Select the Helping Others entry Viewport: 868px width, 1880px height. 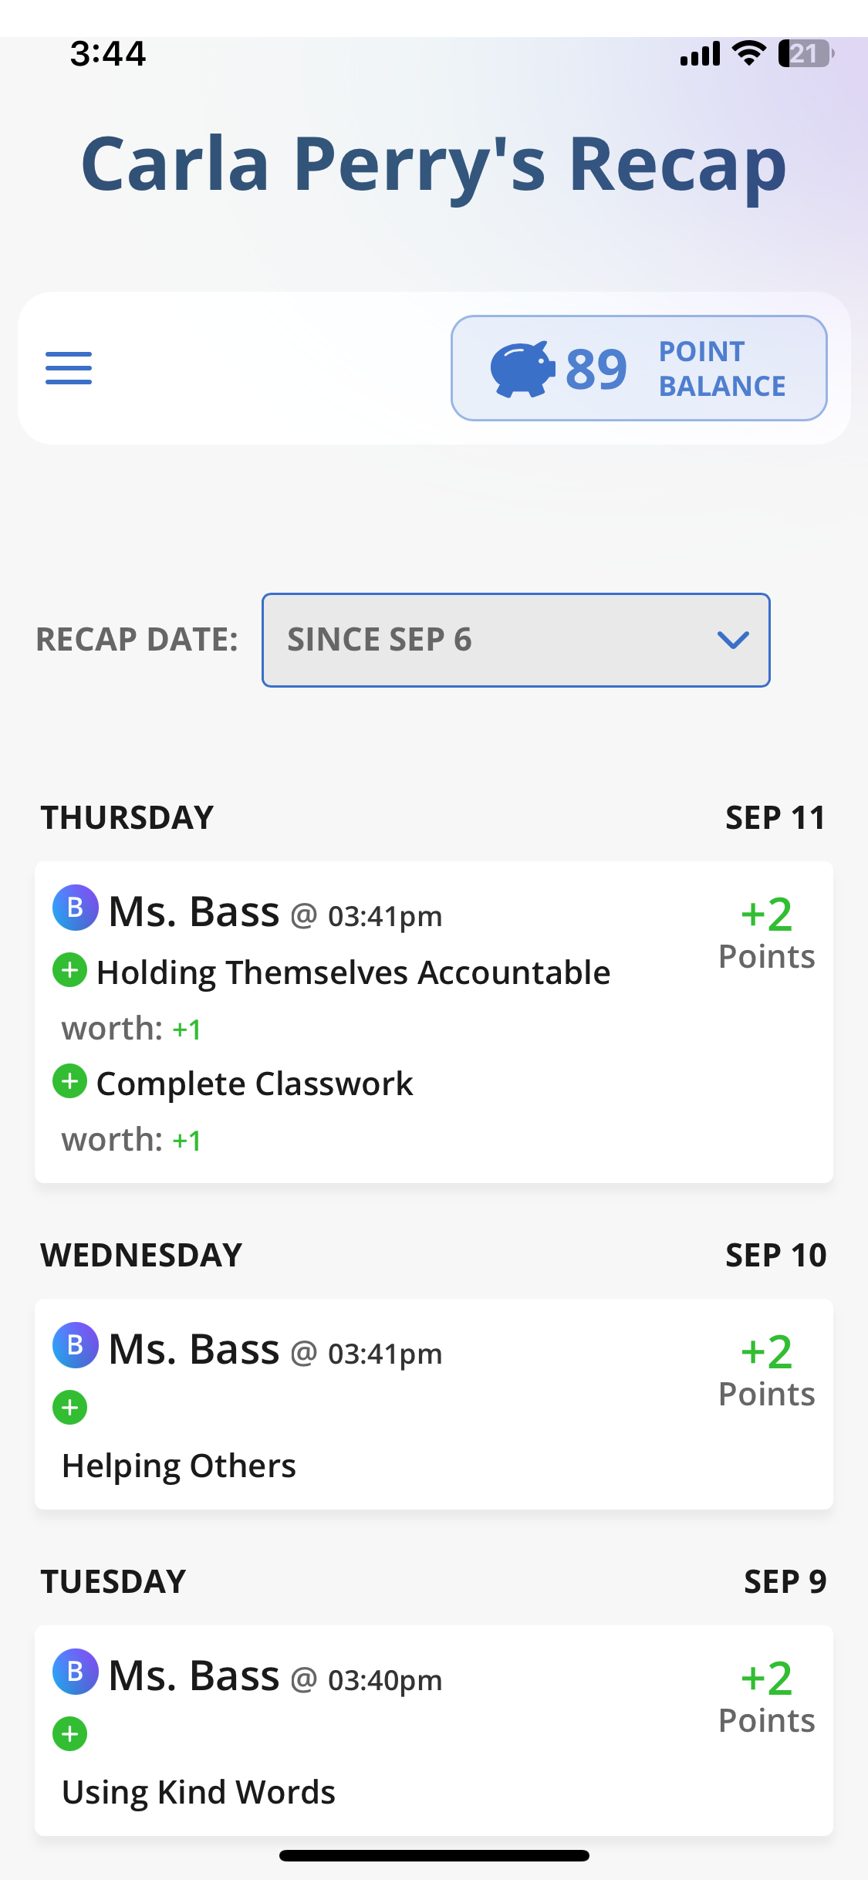coord(179,1466)
